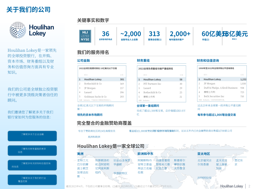Select Lazard 206 row
This screenshot has height=189, width=253.
point(101,92)
